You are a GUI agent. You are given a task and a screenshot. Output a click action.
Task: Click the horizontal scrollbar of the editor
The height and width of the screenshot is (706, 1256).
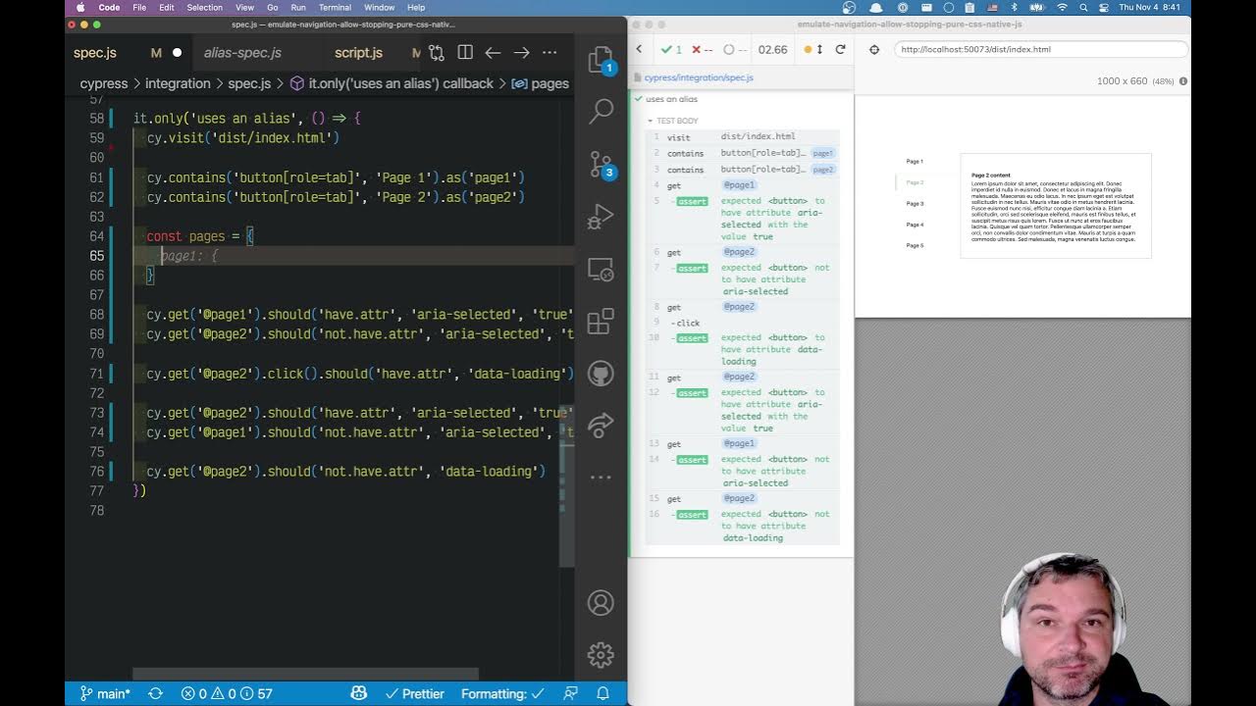tap(305, 675)
